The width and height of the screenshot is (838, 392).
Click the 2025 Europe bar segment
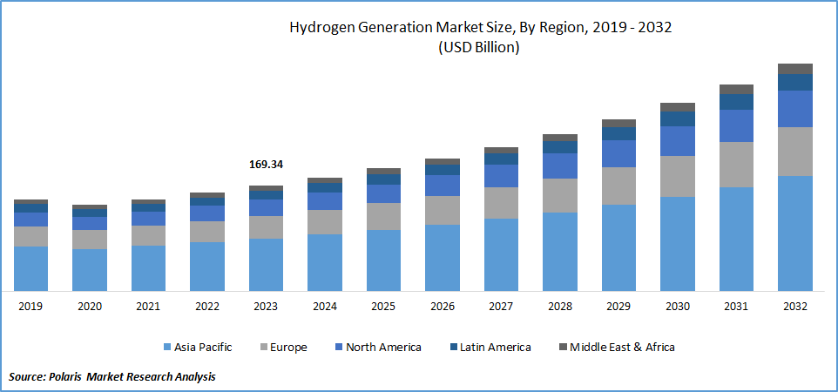pyautogui.click(x=384, y=217)
